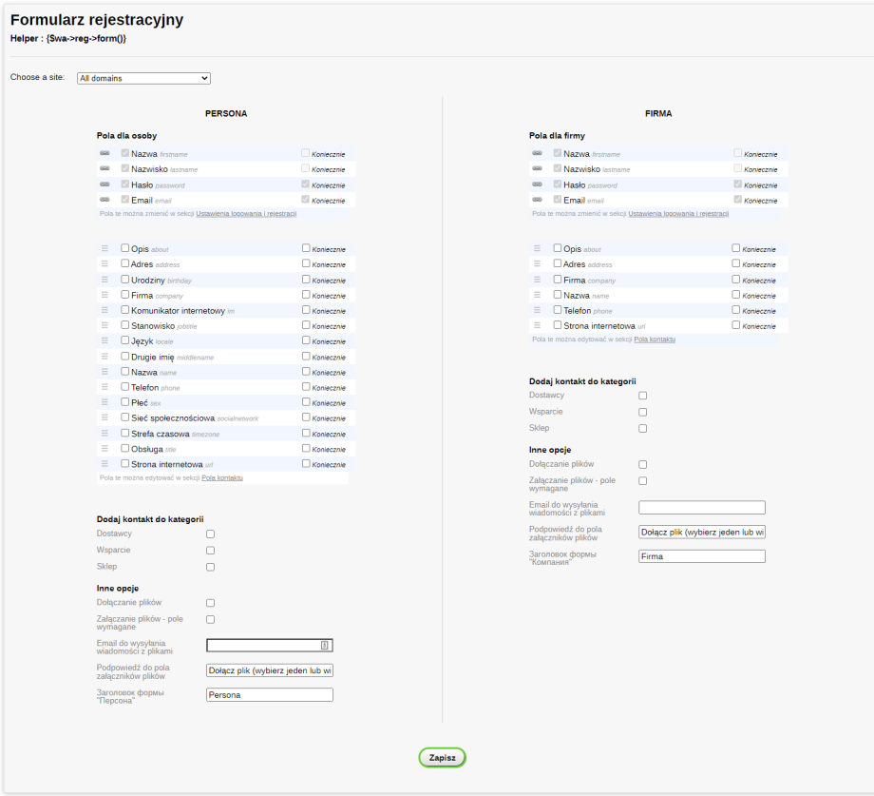
Task: Click drag handle next to Płeć field
Action: (x=104, y=403)
